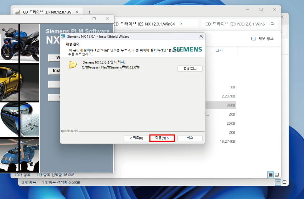Click the InstallShield Wizard title bar icon
Viewport: 304px width, 199px height.
63,37
